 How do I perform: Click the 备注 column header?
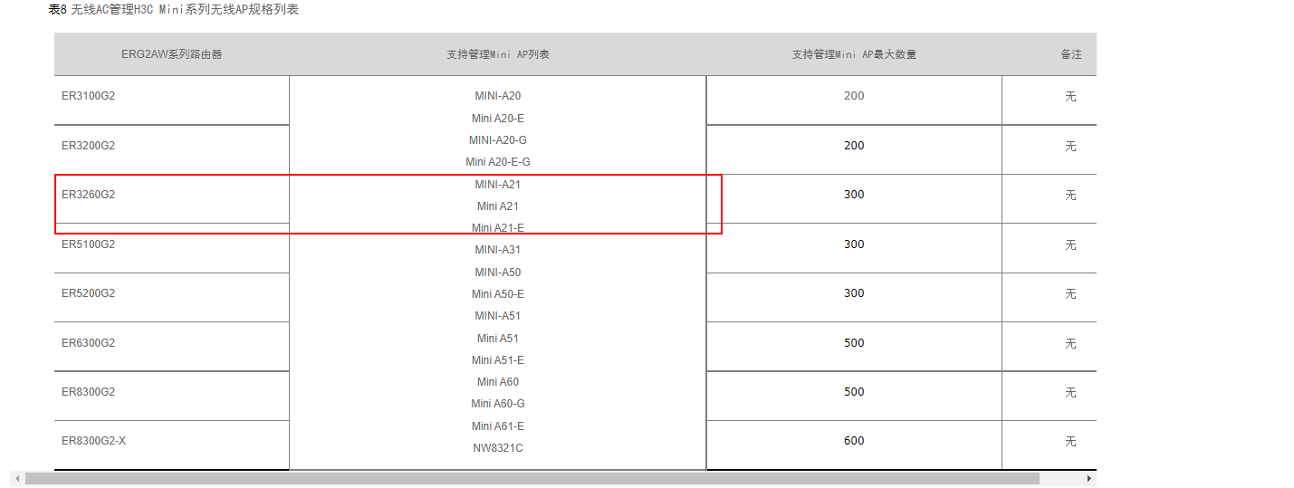(x=1070, y=54)
